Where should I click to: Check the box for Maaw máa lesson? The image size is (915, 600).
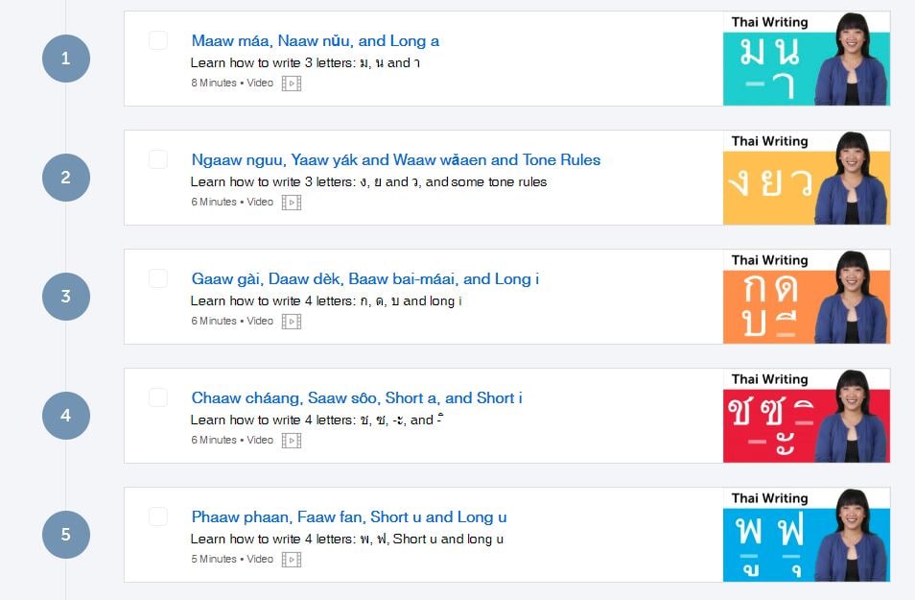click(x=158, y=40)
